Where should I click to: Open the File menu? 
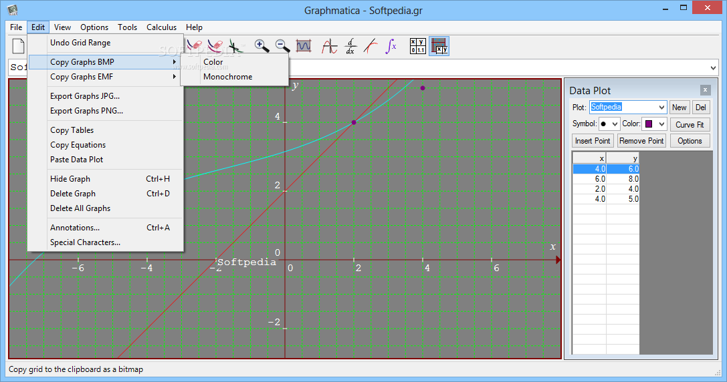pyautogui.click(x=16, y=27)
